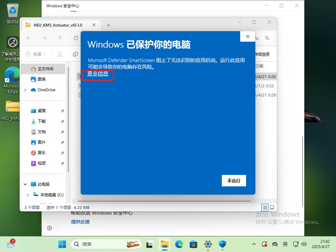The image size is (336, 252).
Task: Click the 更多信息 link in SmartScreen dialog
Action: 98,74
